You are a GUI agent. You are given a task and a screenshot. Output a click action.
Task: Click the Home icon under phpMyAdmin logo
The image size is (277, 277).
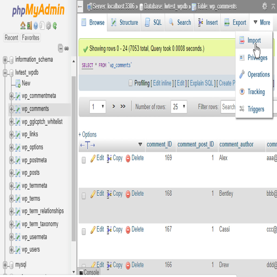tap(23, 26)
